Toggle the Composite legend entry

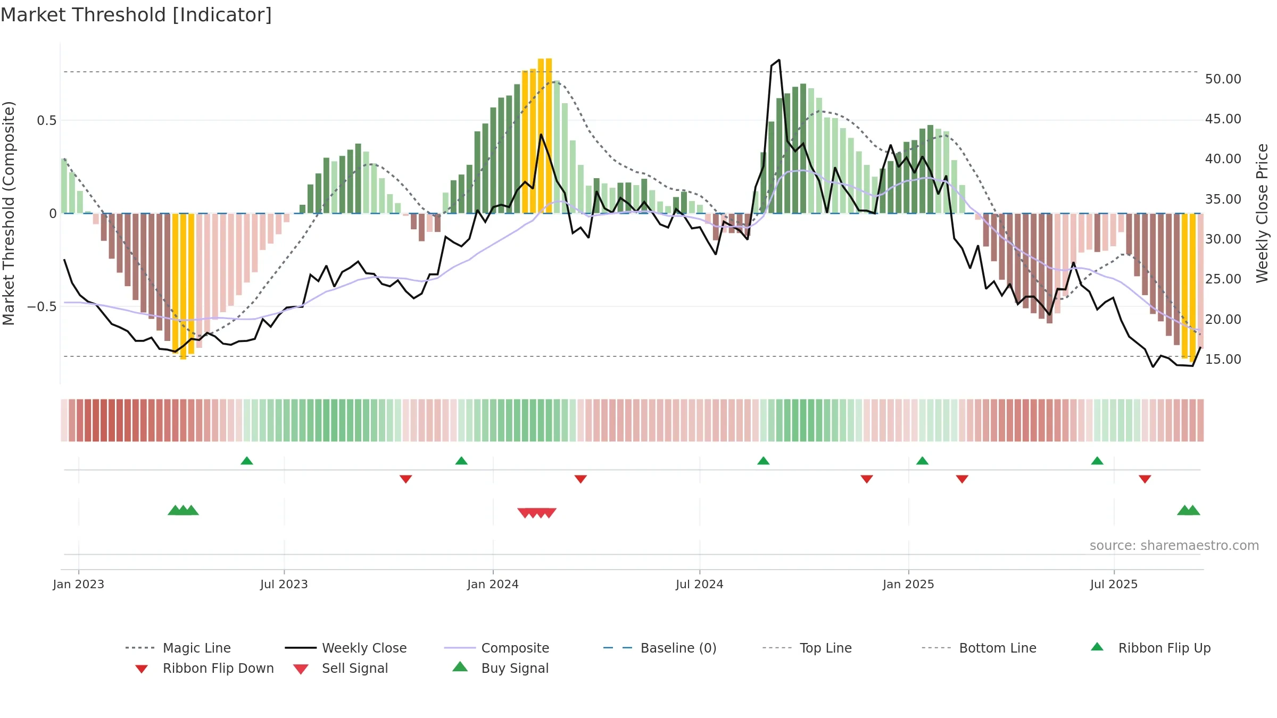[x=496, y=648]
